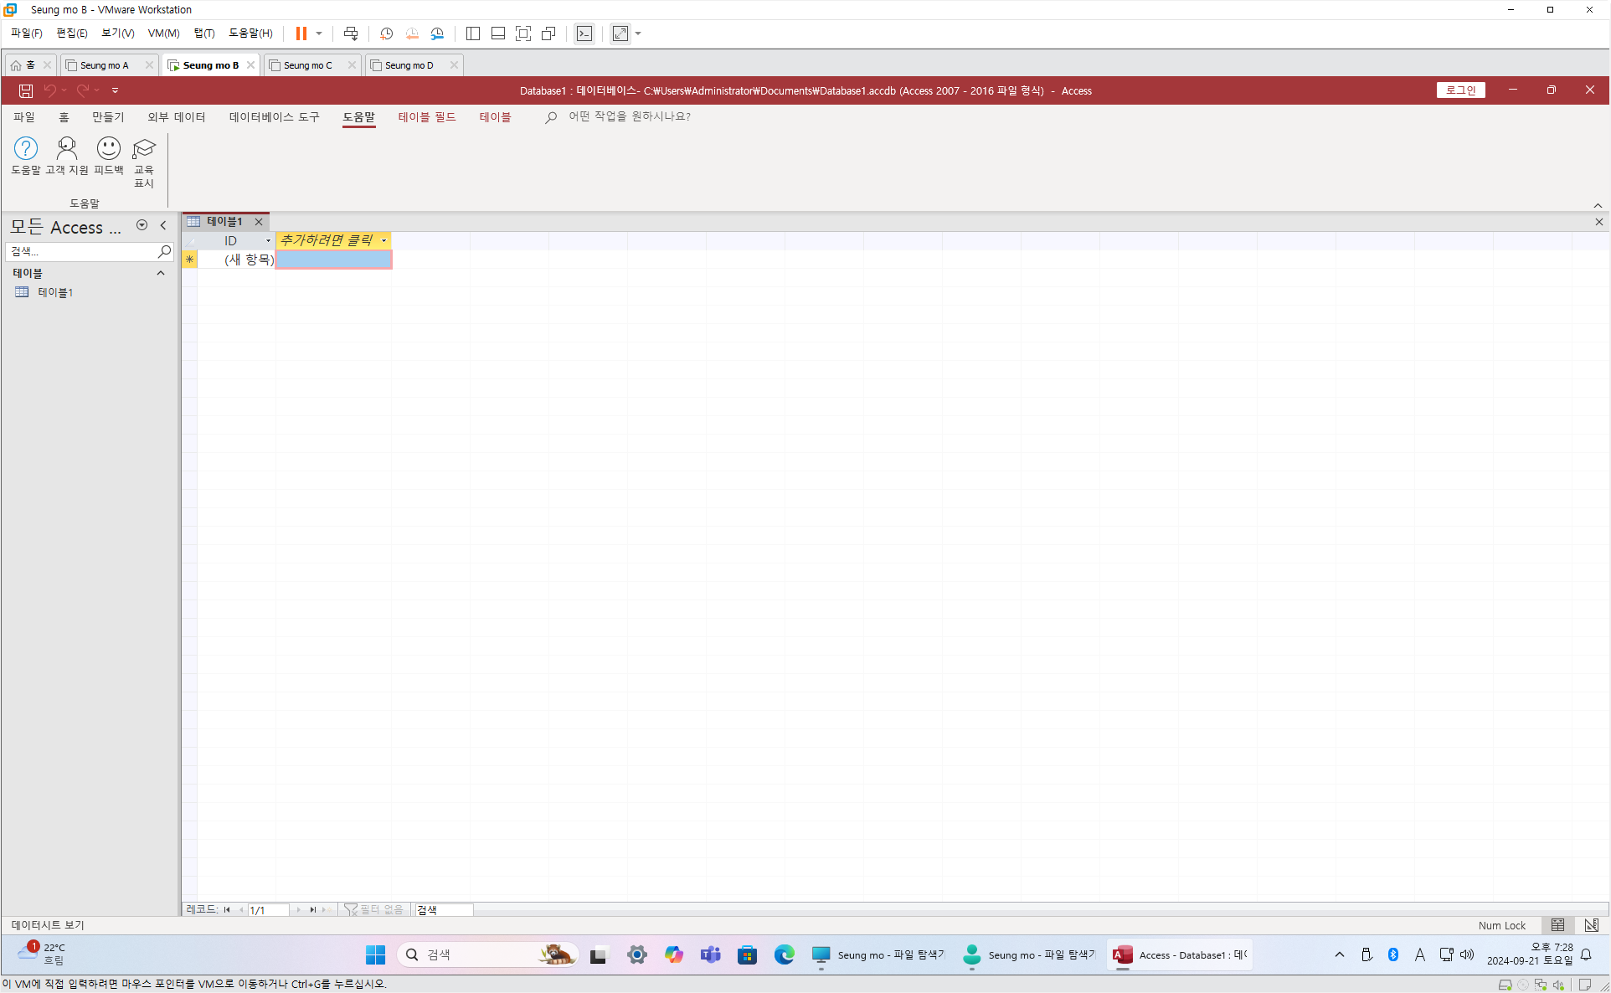Switch to the Seung mo C VM tab
The height and width of the screenshot is (993, 1611).
point(308,65)
